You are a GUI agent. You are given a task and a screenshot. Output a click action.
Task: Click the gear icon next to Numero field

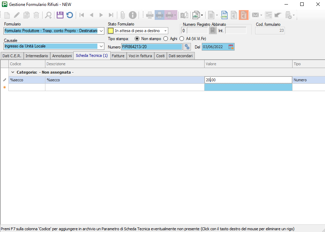coord(187,47)
